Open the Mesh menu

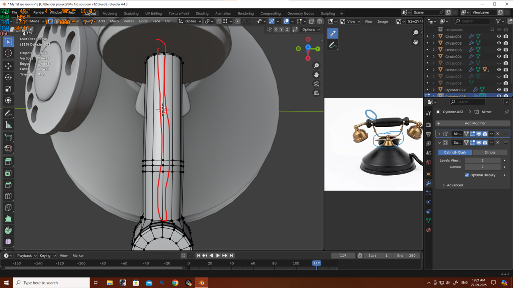(x=114, y=21)
